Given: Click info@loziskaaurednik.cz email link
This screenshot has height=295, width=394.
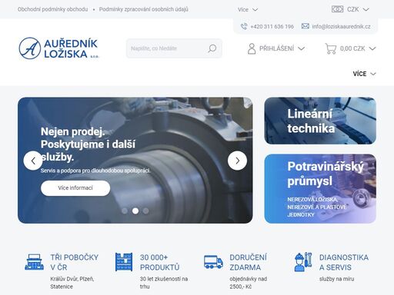Looking at the screenshot, I should pos(341,26).
